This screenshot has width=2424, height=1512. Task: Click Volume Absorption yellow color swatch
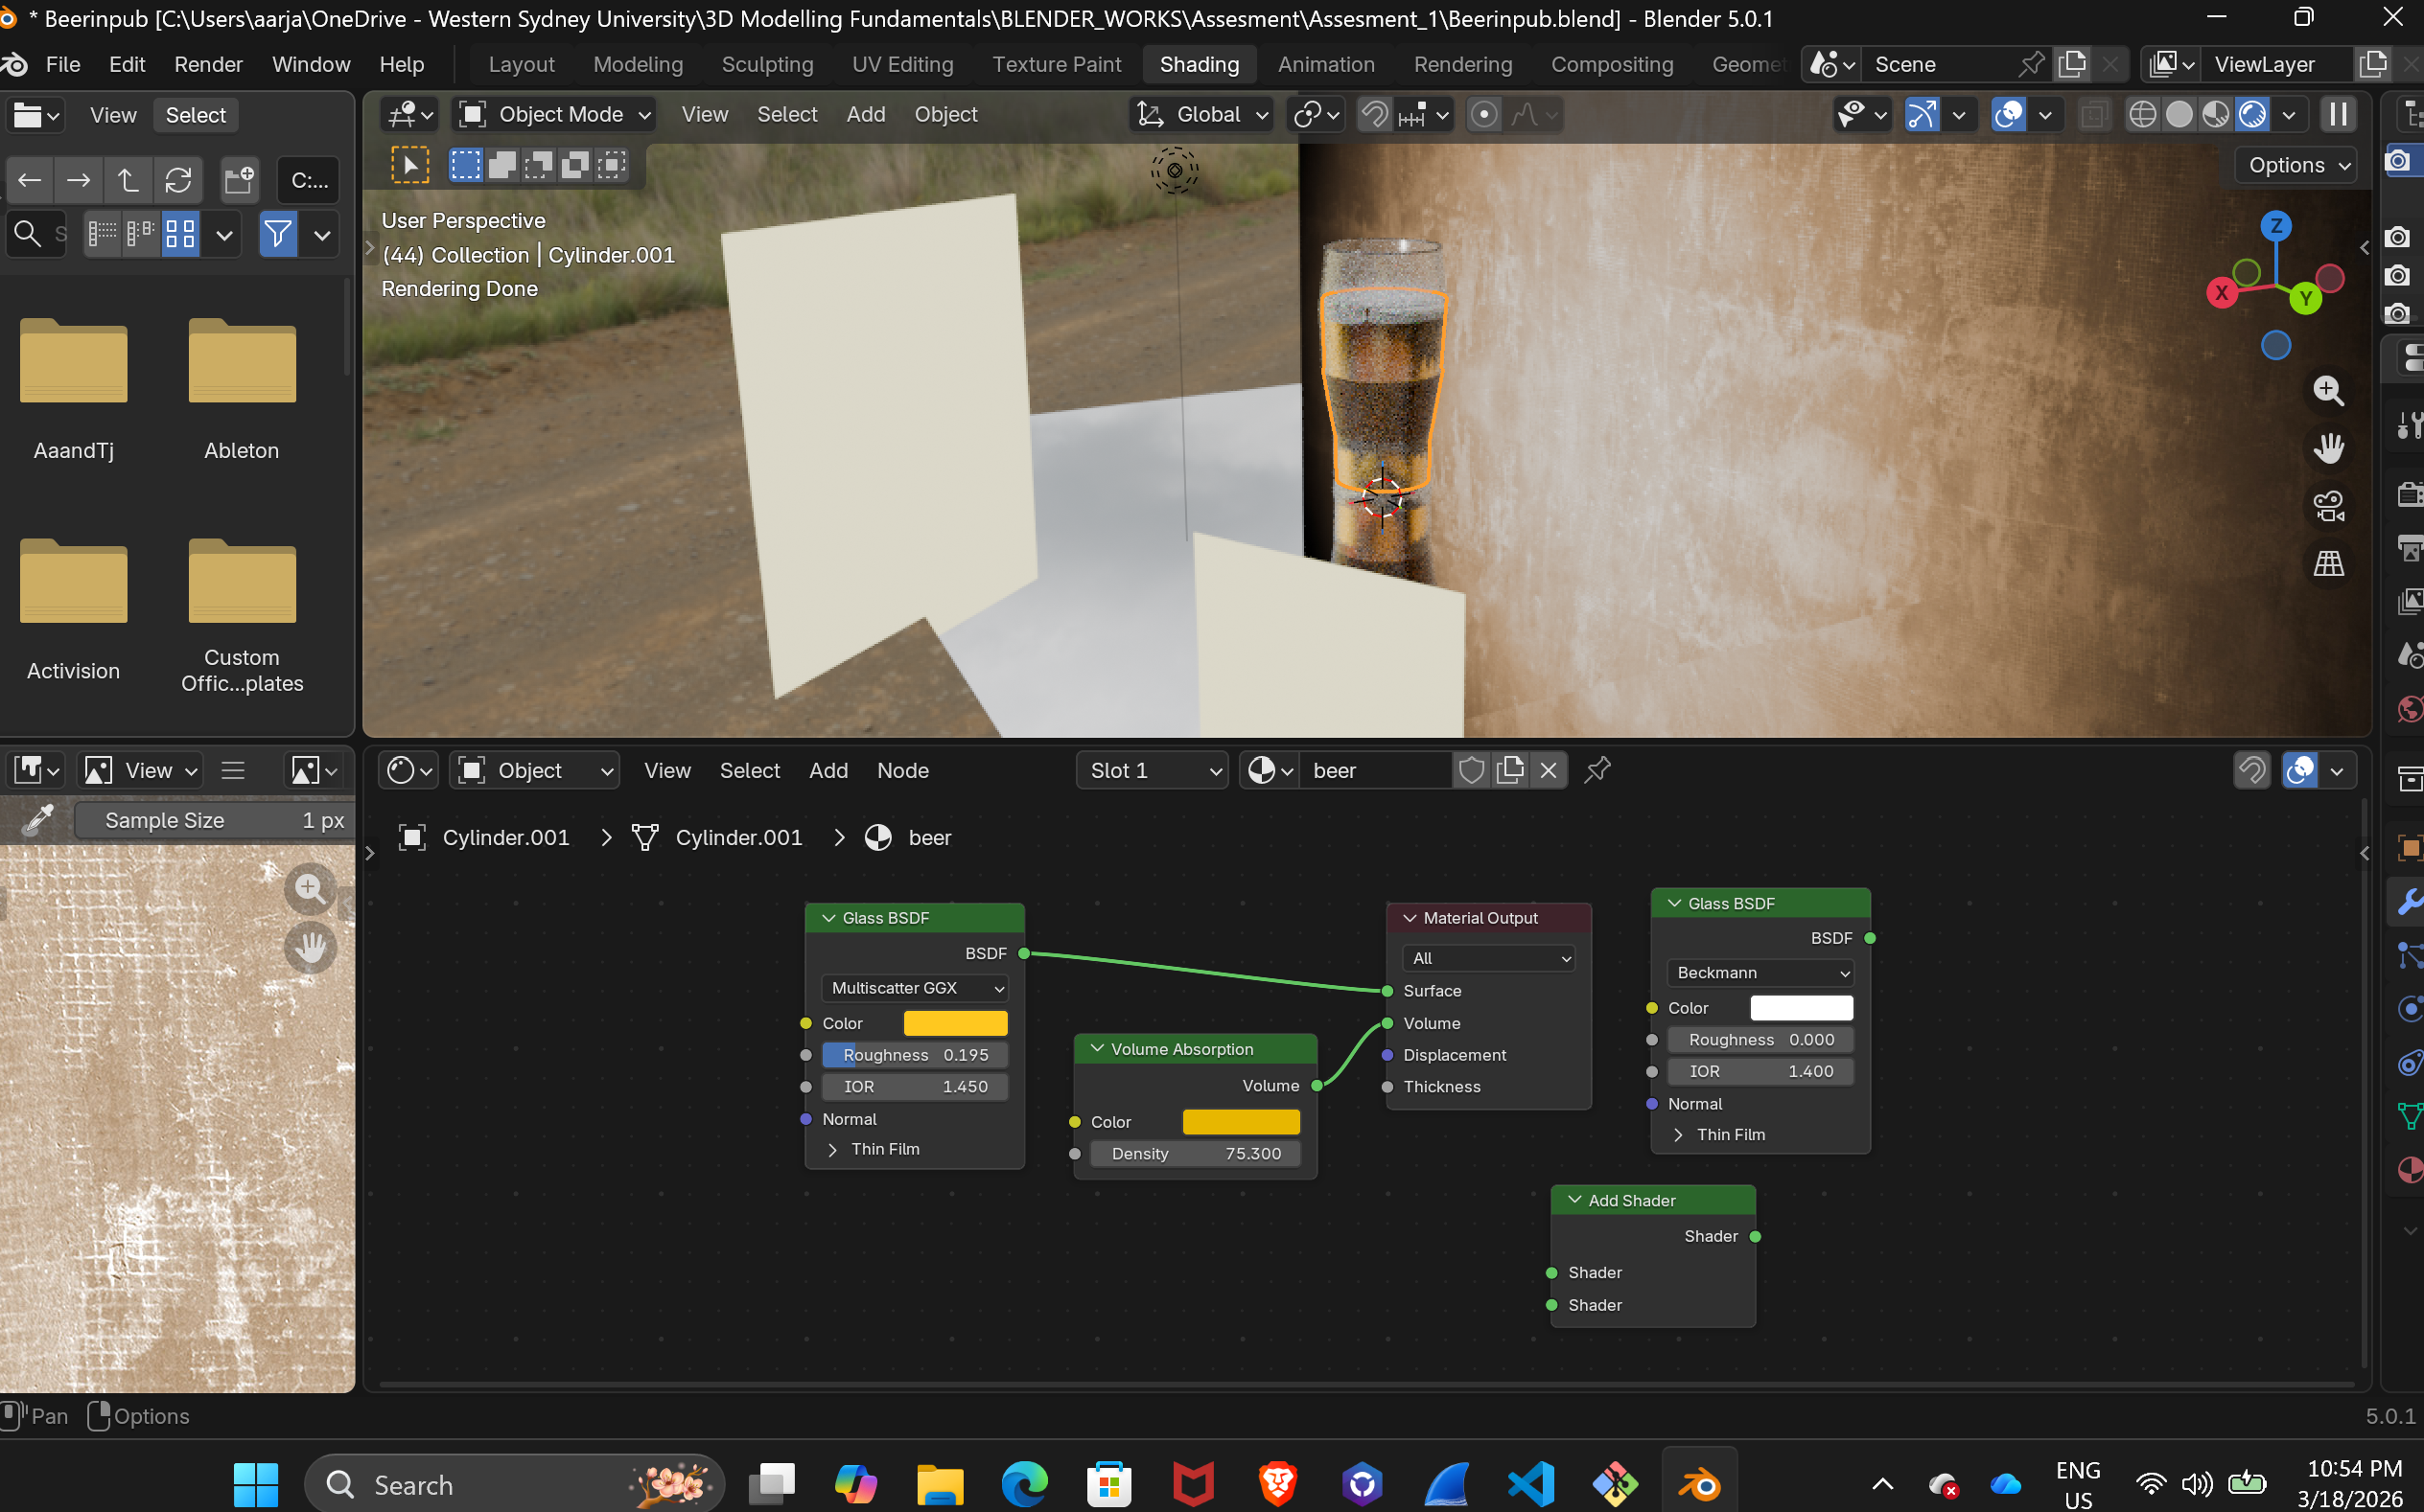pyautogui.click(x=1241, y=1122)
